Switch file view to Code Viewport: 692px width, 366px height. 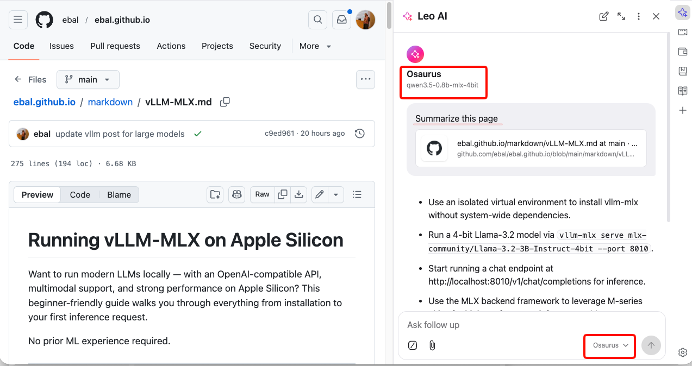[80, 194]
